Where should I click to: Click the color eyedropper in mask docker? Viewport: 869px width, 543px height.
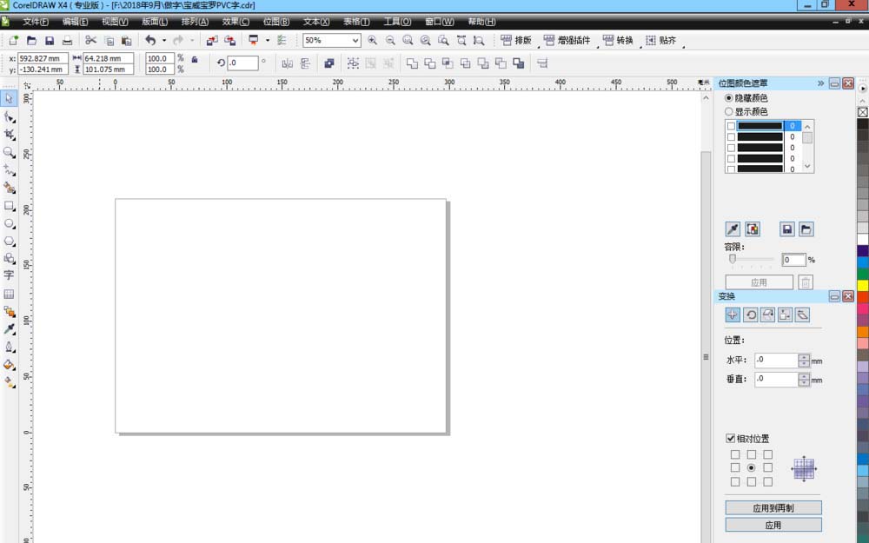point(733,228)
